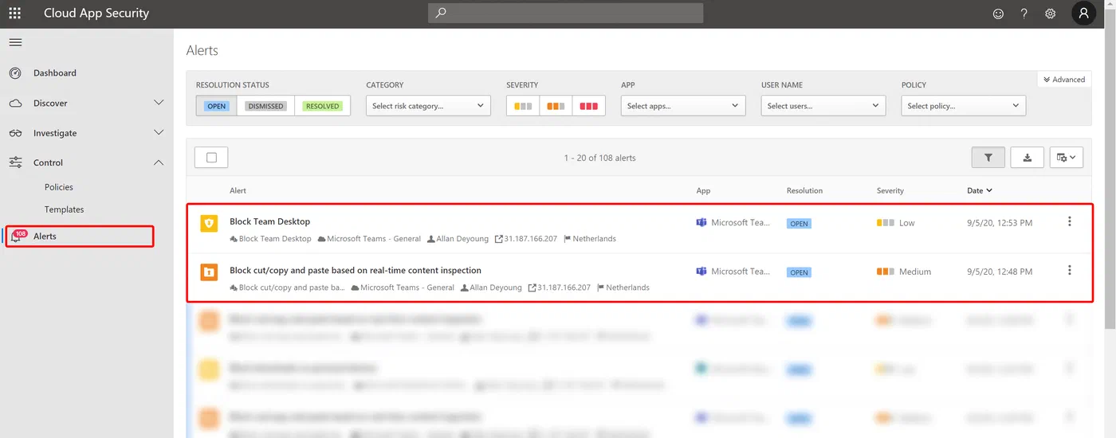Toggle high severity filter

tap(589, 106)
